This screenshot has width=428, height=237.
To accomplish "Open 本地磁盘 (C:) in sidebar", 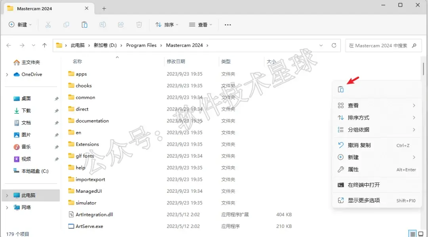I will coord(31,171).
